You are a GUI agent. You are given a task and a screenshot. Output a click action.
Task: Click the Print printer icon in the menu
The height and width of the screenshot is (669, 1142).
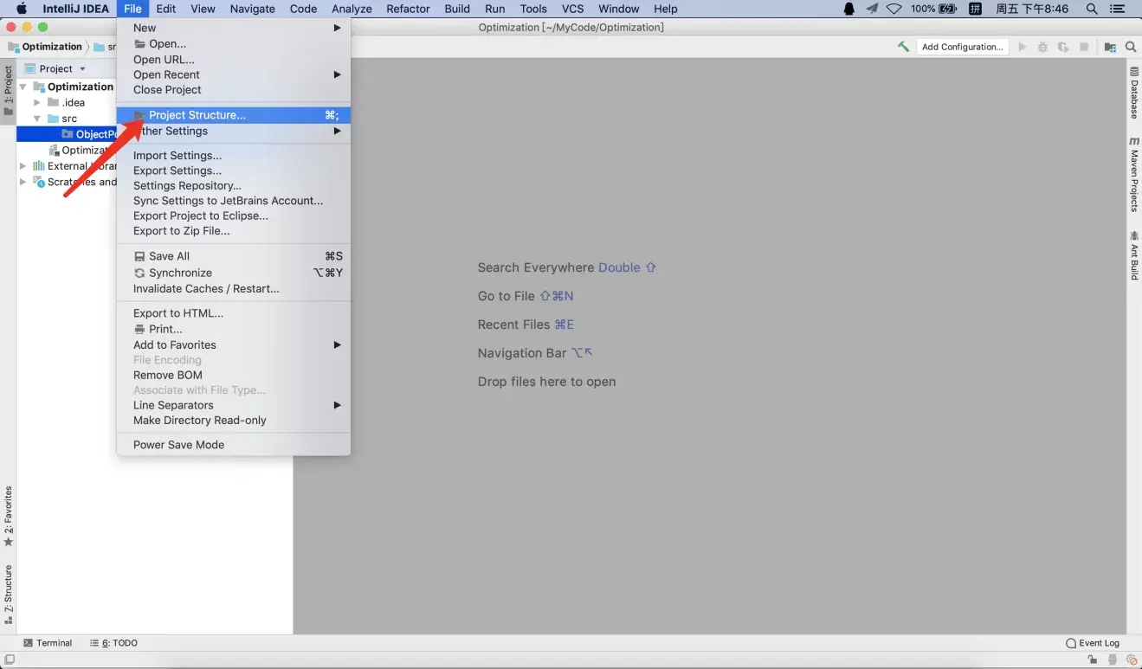[x=140, y=329]
